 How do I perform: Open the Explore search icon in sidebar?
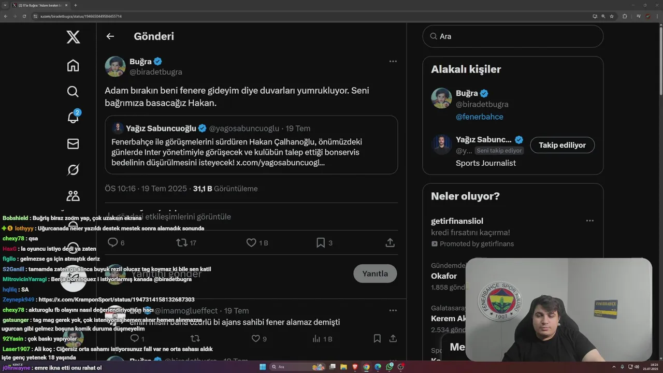(73, 92)
